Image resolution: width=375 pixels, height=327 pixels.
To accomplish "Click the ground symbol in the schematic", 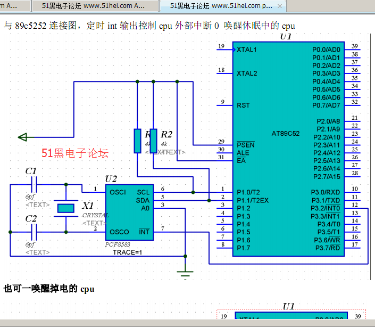I will point(185,275).
